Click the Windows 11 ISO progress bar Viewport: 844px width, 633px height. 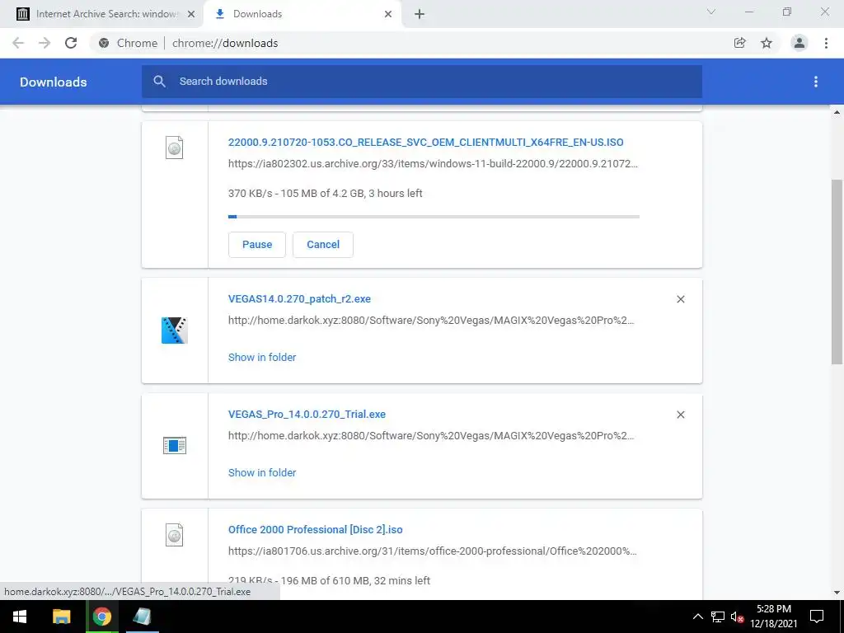tap(434, 217)
